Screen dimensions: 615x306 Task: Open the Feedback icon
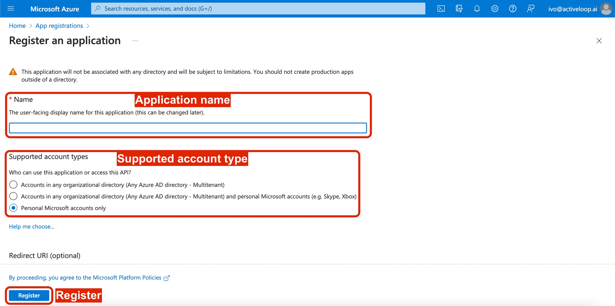click(x=530, y=9)
